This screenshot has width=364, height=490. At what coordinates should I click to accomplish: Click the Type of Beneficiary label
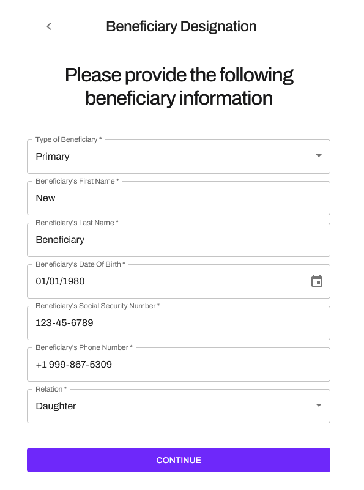tap(69, 139)
